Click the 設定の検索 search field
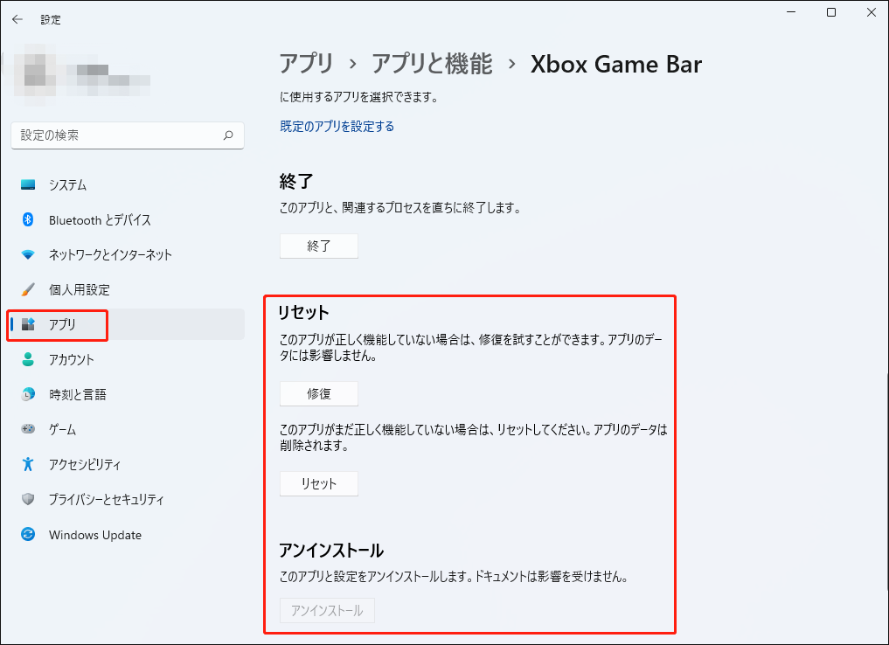This screenshot has width=889, height=645. click(x=128, y=135)
